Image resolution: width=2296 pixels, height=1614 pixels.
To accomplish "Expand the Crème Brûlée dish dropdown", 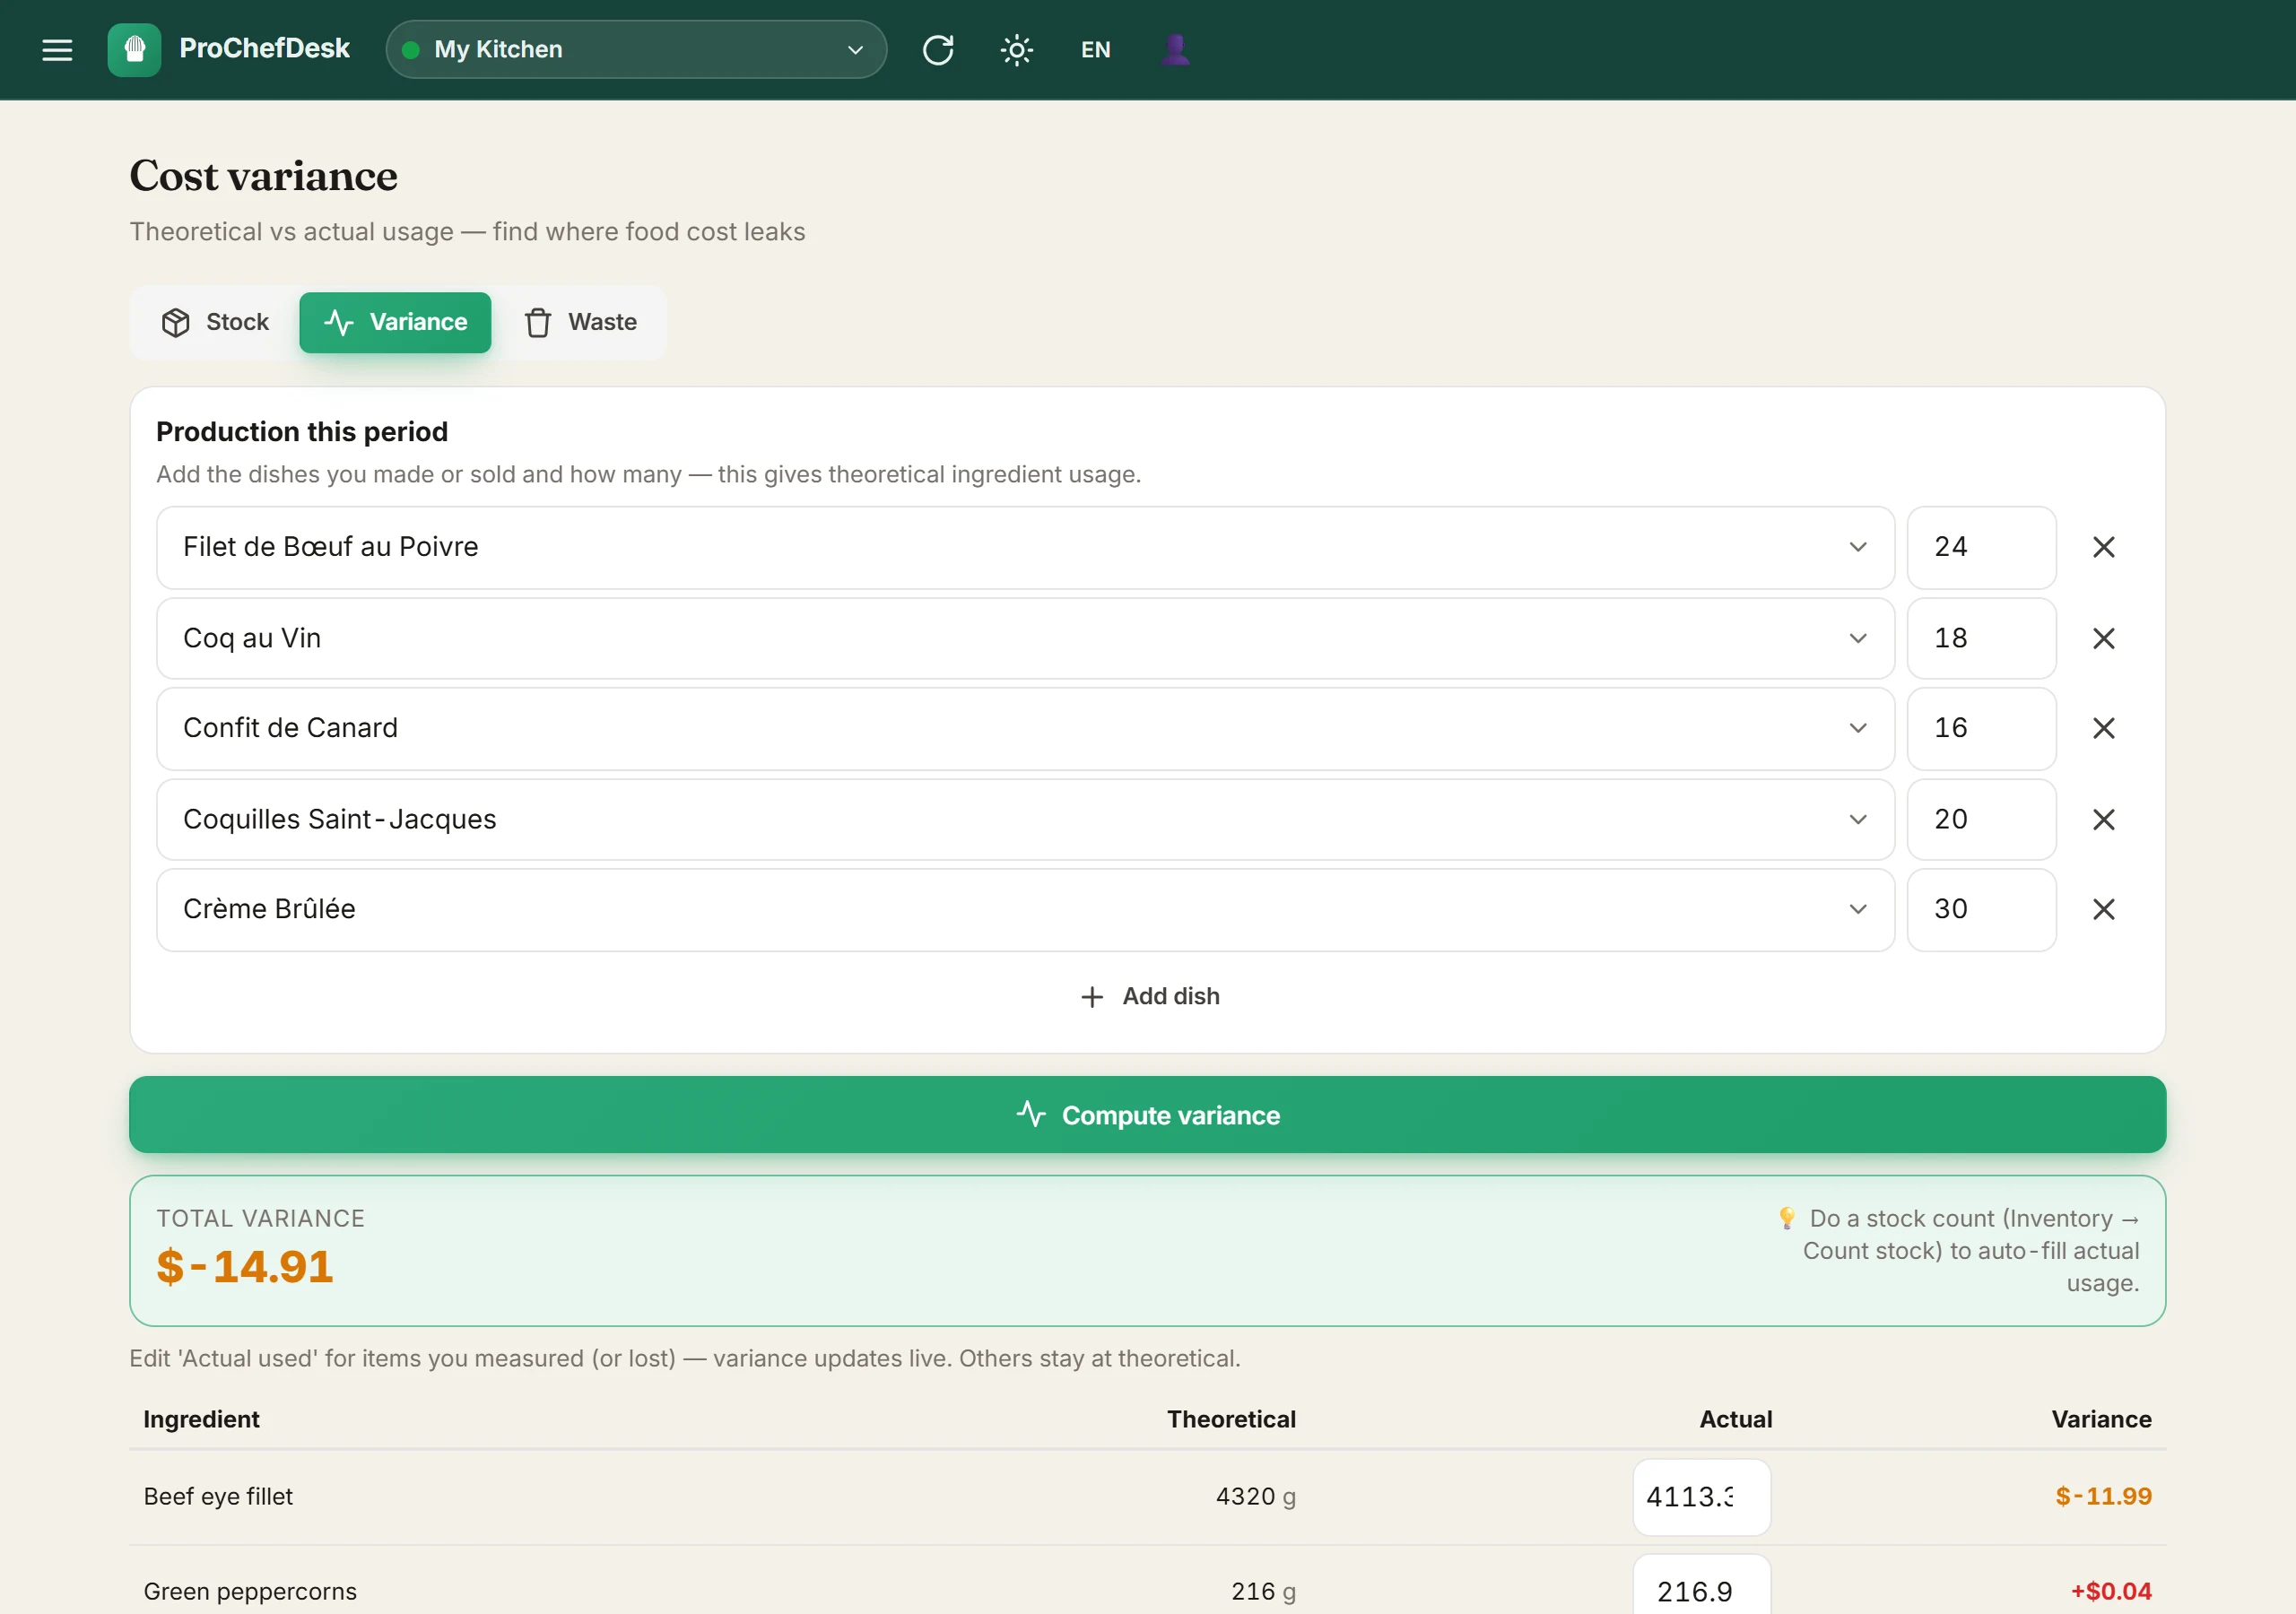I will click(x=1025, y=909).
